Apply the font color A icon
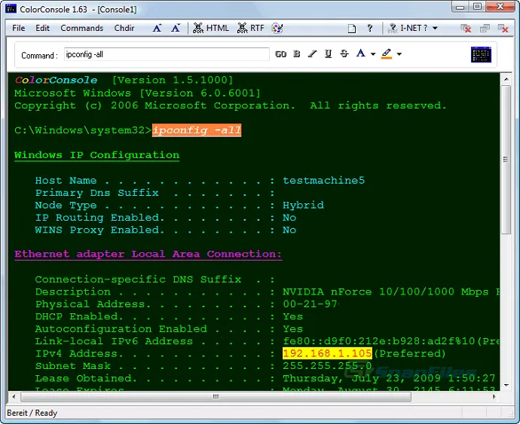This screenshot has width=520, height=424. point(360,53)
